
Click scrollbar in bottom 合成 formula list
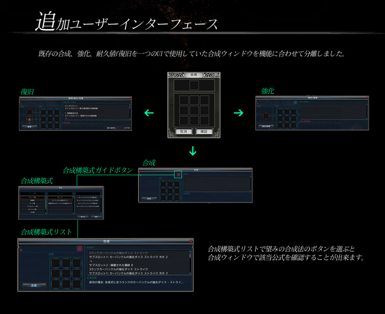click(190, 261)
